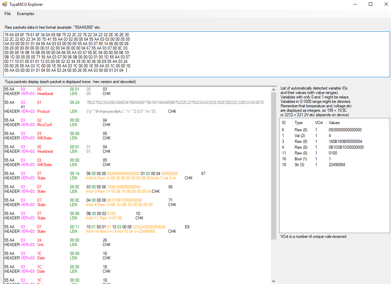Click command byte 02 of McuConf packet

(39, 120)
